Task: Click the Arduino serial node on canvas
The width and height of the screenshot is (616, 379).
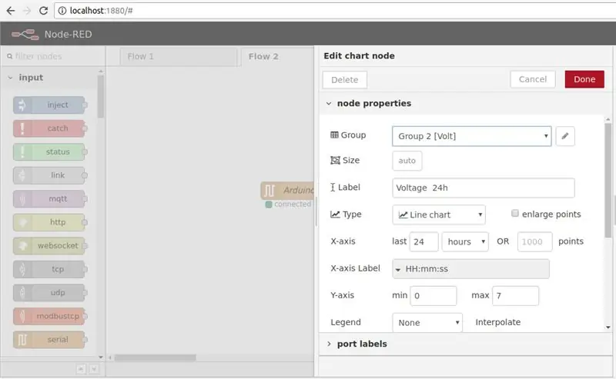Action: point(287,191)
